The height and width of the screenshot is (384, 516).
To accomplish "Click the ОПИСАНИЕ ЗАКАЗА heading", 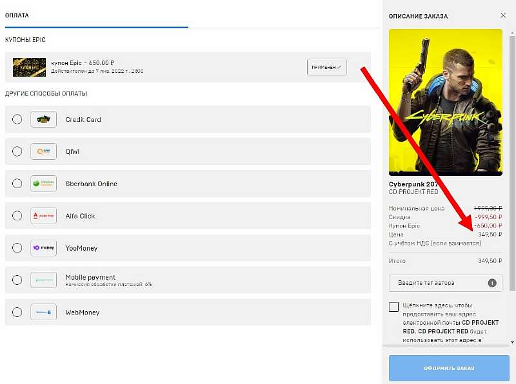I will tap(418, 16).
